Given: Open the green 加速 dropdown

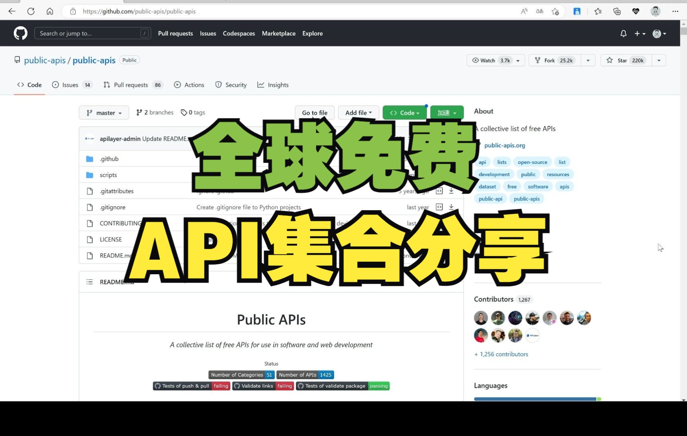Looking at the screenshot, I should coord(447,112).
